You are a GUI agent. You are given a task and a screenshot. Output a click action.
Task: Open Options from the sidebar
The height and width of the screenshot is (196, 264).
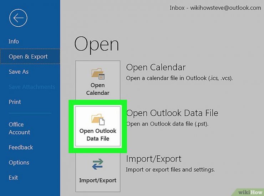pyautogui.click(x=19, y=163)
